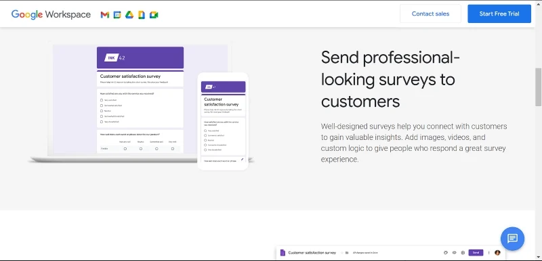Click the Start Free Trial button
This screenshot has width=542, height=261.
pos(499,14)
